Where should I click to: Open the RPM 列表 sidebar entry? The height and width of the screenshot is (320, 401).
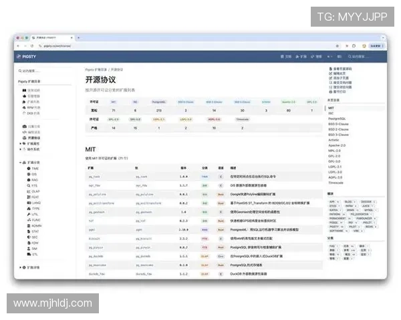click(x=31, y=108)
